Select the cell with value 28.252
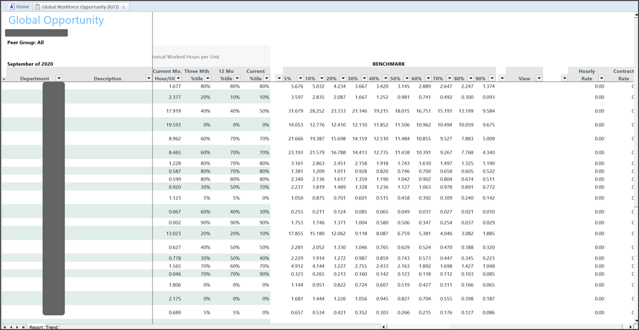This screenshot has height=330, width=639. 317,111
